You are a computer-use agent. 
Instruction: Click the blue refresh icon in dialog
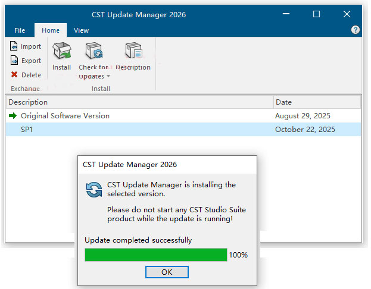pyautogui.click(x=94, y=190)
